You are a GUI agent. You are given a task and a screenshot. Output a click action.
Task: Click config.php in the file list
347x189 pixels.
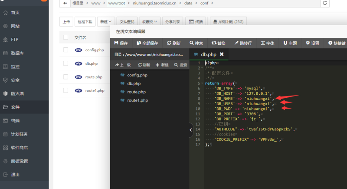(95, 50)
